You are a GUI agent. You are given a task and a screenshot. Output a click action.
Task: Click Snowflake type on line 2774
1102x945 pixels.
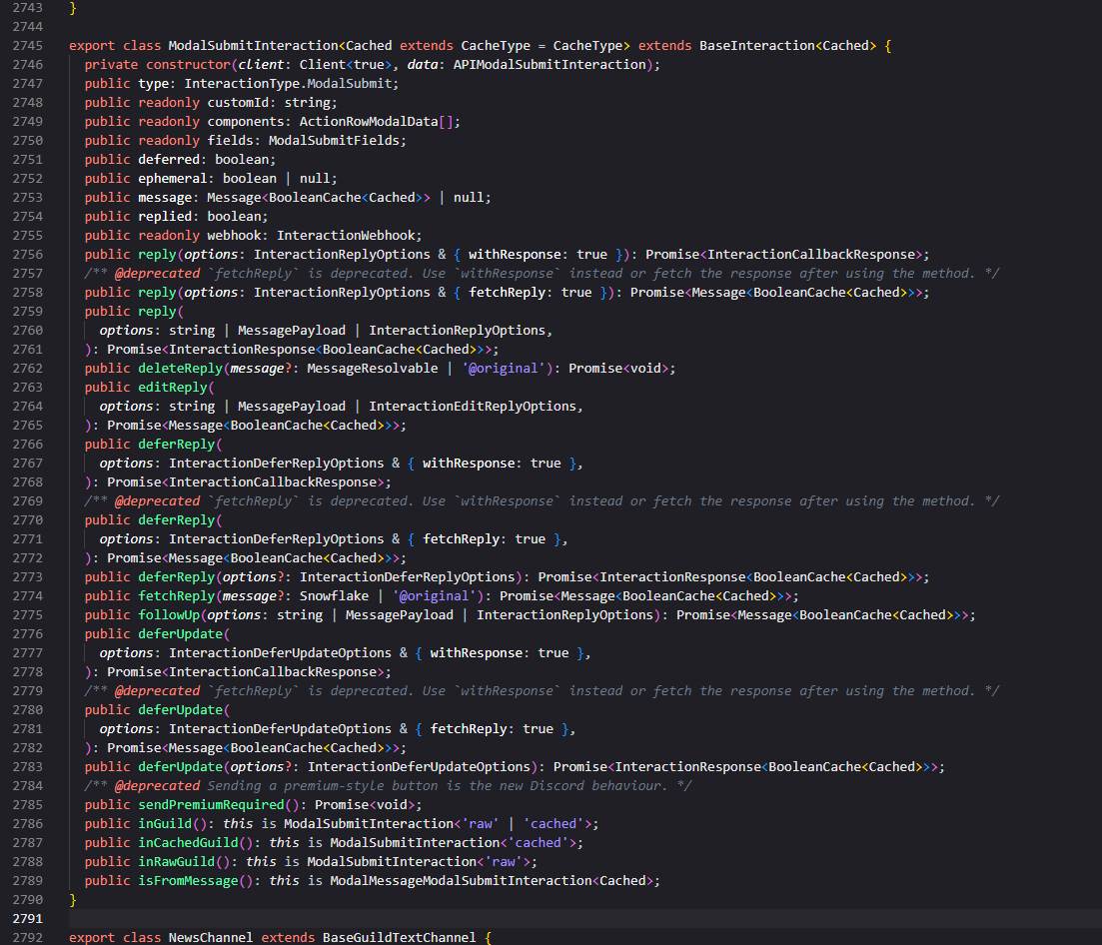pos(334,595)
